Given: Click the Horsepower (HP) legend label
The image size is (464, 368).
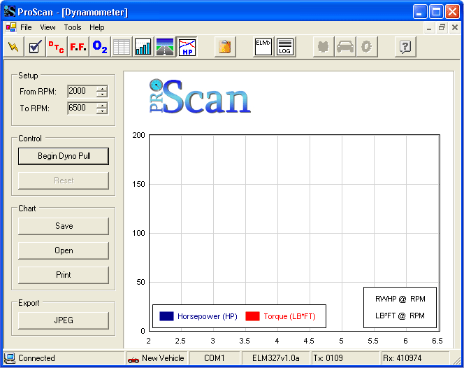Looking at the screenshot, I should coord(207,316).
